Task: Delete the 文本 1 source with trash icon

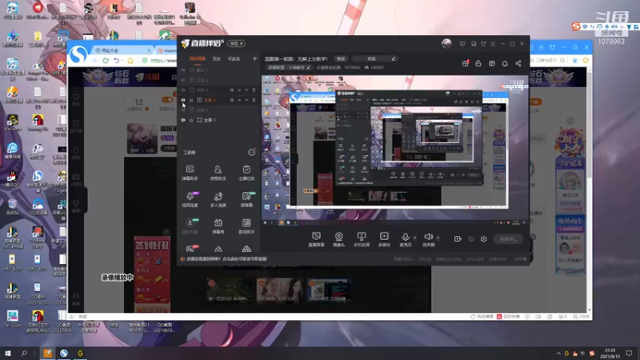Action: point(254,100)
